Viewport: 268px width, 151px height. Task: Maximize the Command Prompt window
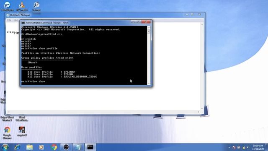[139, 22]
